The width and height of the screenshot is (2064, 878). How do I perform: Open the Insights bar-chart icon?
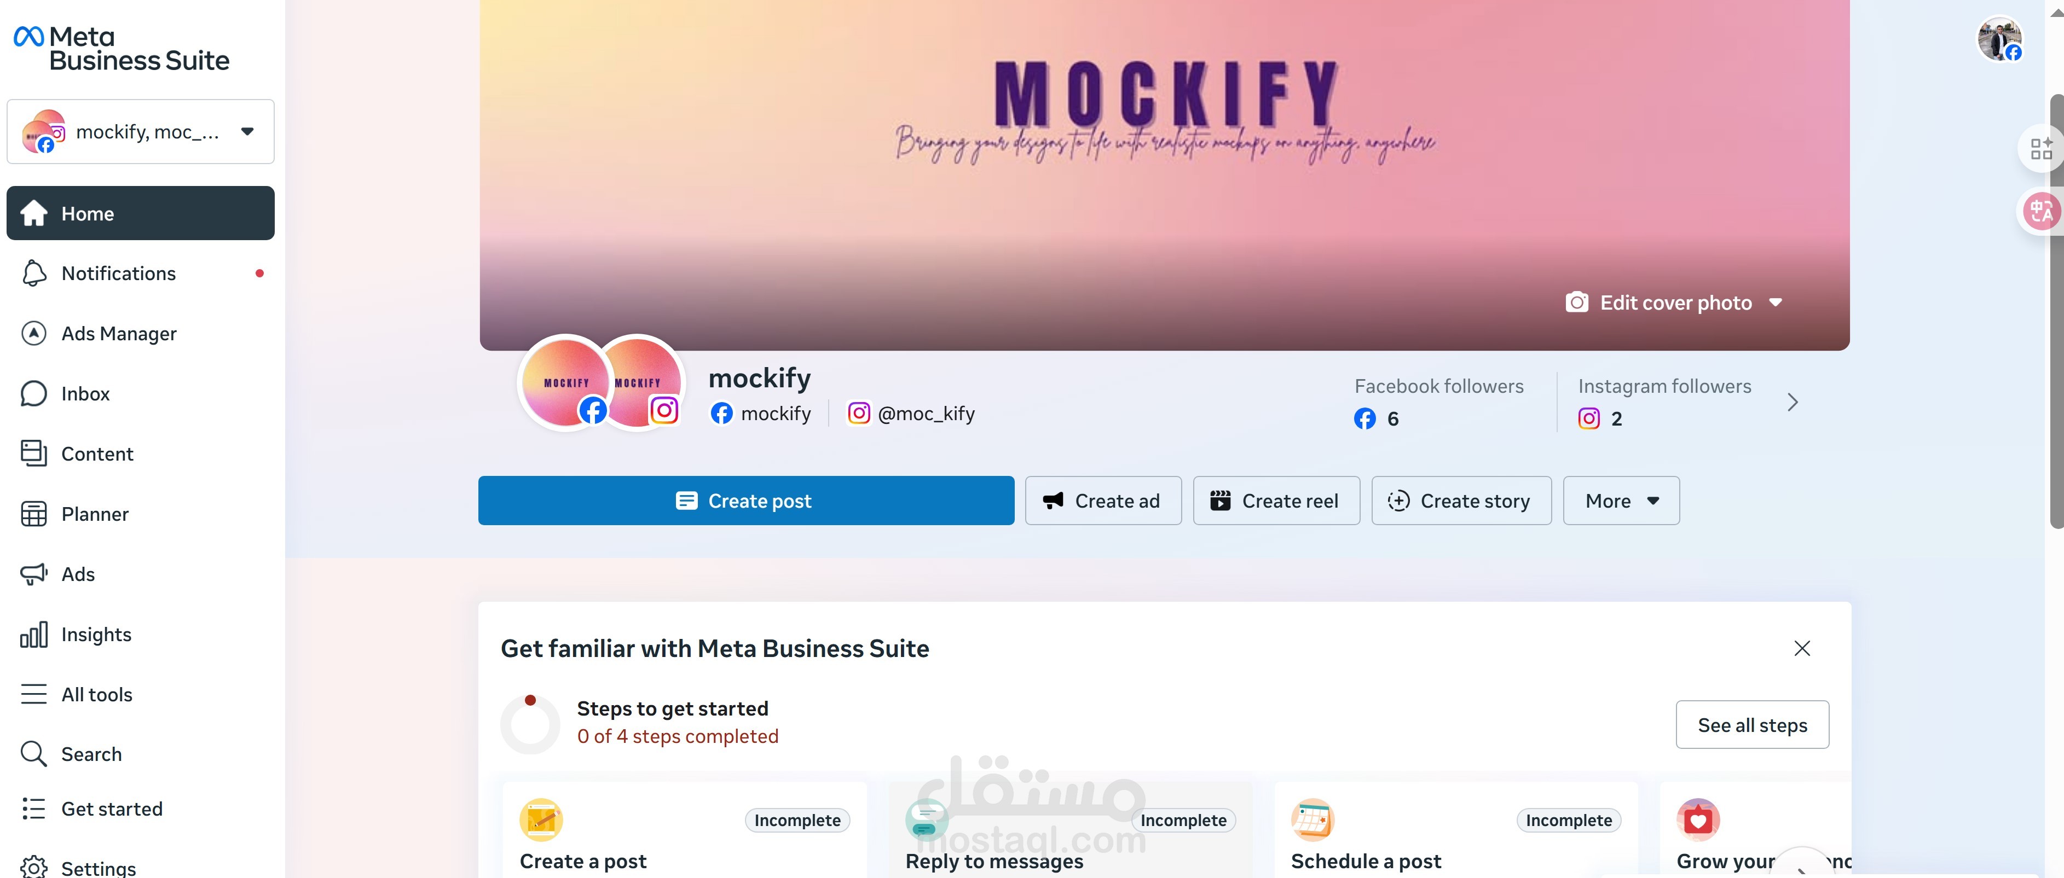pos(33,635)
